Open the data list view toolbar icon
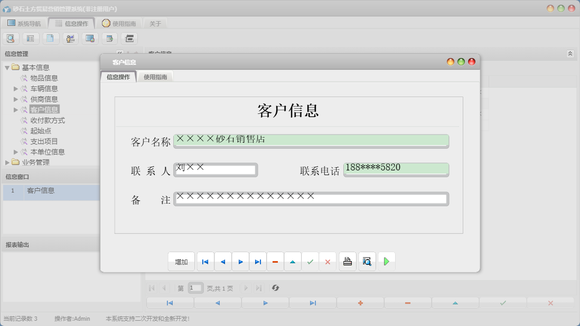Viewport: 580px width, 326px height. point(30,38)
